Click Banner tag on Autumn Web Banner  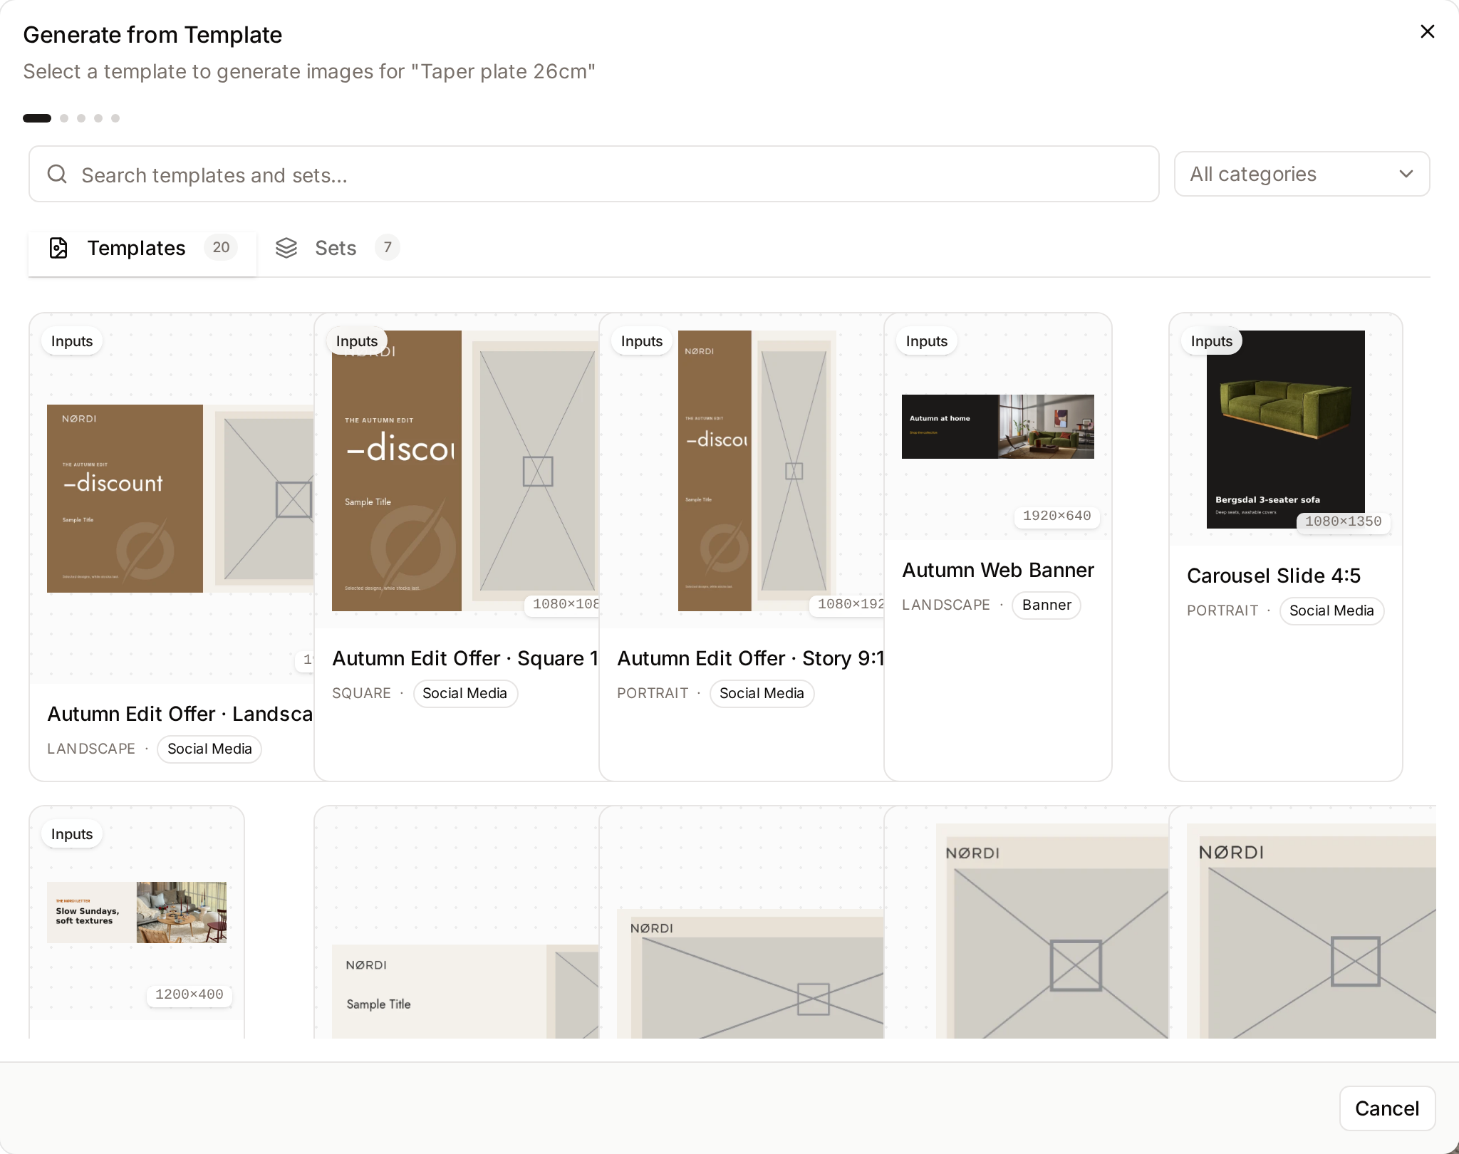[1047, 605]
